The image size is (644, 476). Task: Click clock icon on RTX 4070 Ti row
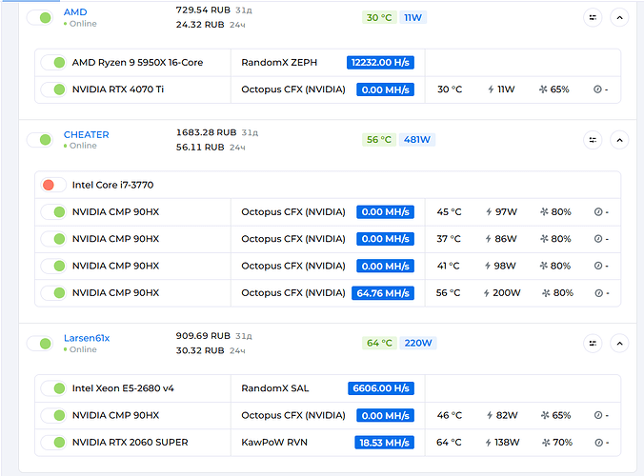pyautogui.click(x=597, y=89)
